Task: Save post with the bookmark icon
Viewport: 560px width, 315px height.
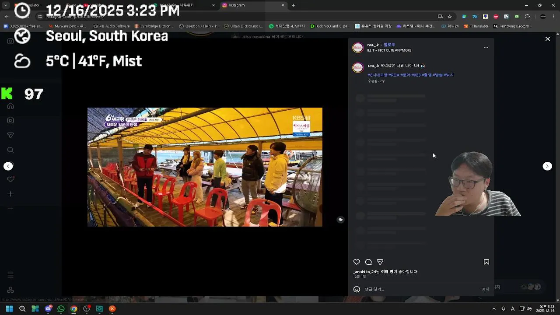Action: point(486,262)
